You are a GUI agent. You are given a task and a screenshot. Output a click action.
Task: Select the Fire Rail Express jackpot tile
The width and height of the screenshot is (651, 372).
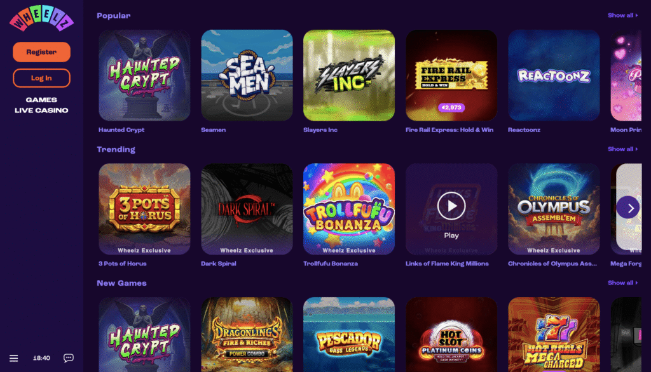[x=451, y=75]
